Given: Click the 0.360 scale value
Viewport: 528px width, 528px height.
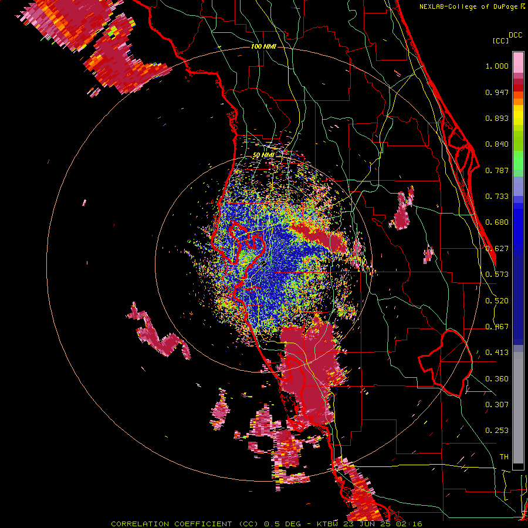Looking at the screenshot, I should pos(497,379).
